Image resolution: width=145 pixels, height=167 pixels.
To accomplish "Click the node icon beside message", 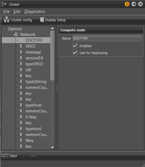I will coord(21,52).
